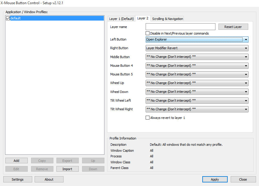Enable Disable in Next/Previous layer commands
Viewport: 259px width, 186px height.
(147, 33)
